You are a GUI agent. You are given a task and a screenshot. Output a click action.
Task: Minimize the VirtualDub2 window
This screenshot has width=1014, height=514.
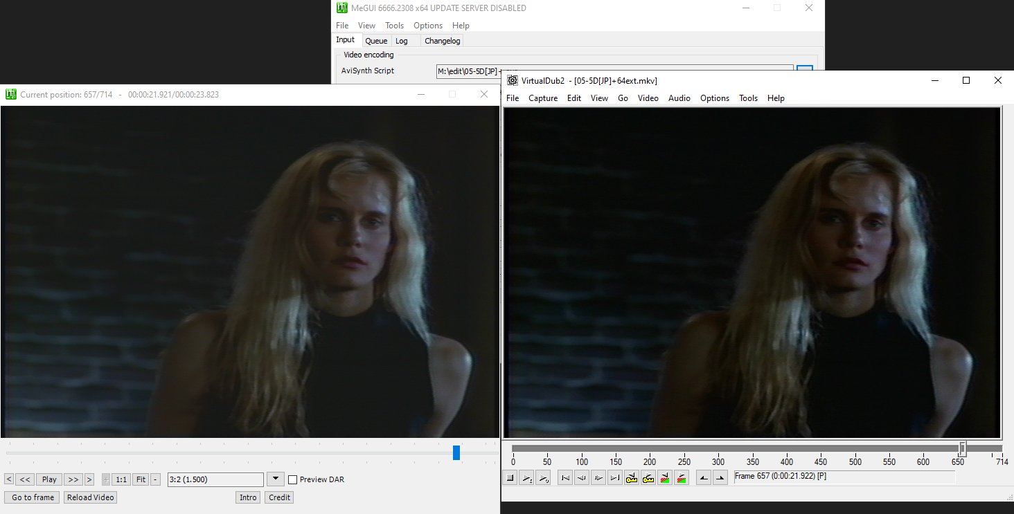pyautogui.click(x=934, y=80)
